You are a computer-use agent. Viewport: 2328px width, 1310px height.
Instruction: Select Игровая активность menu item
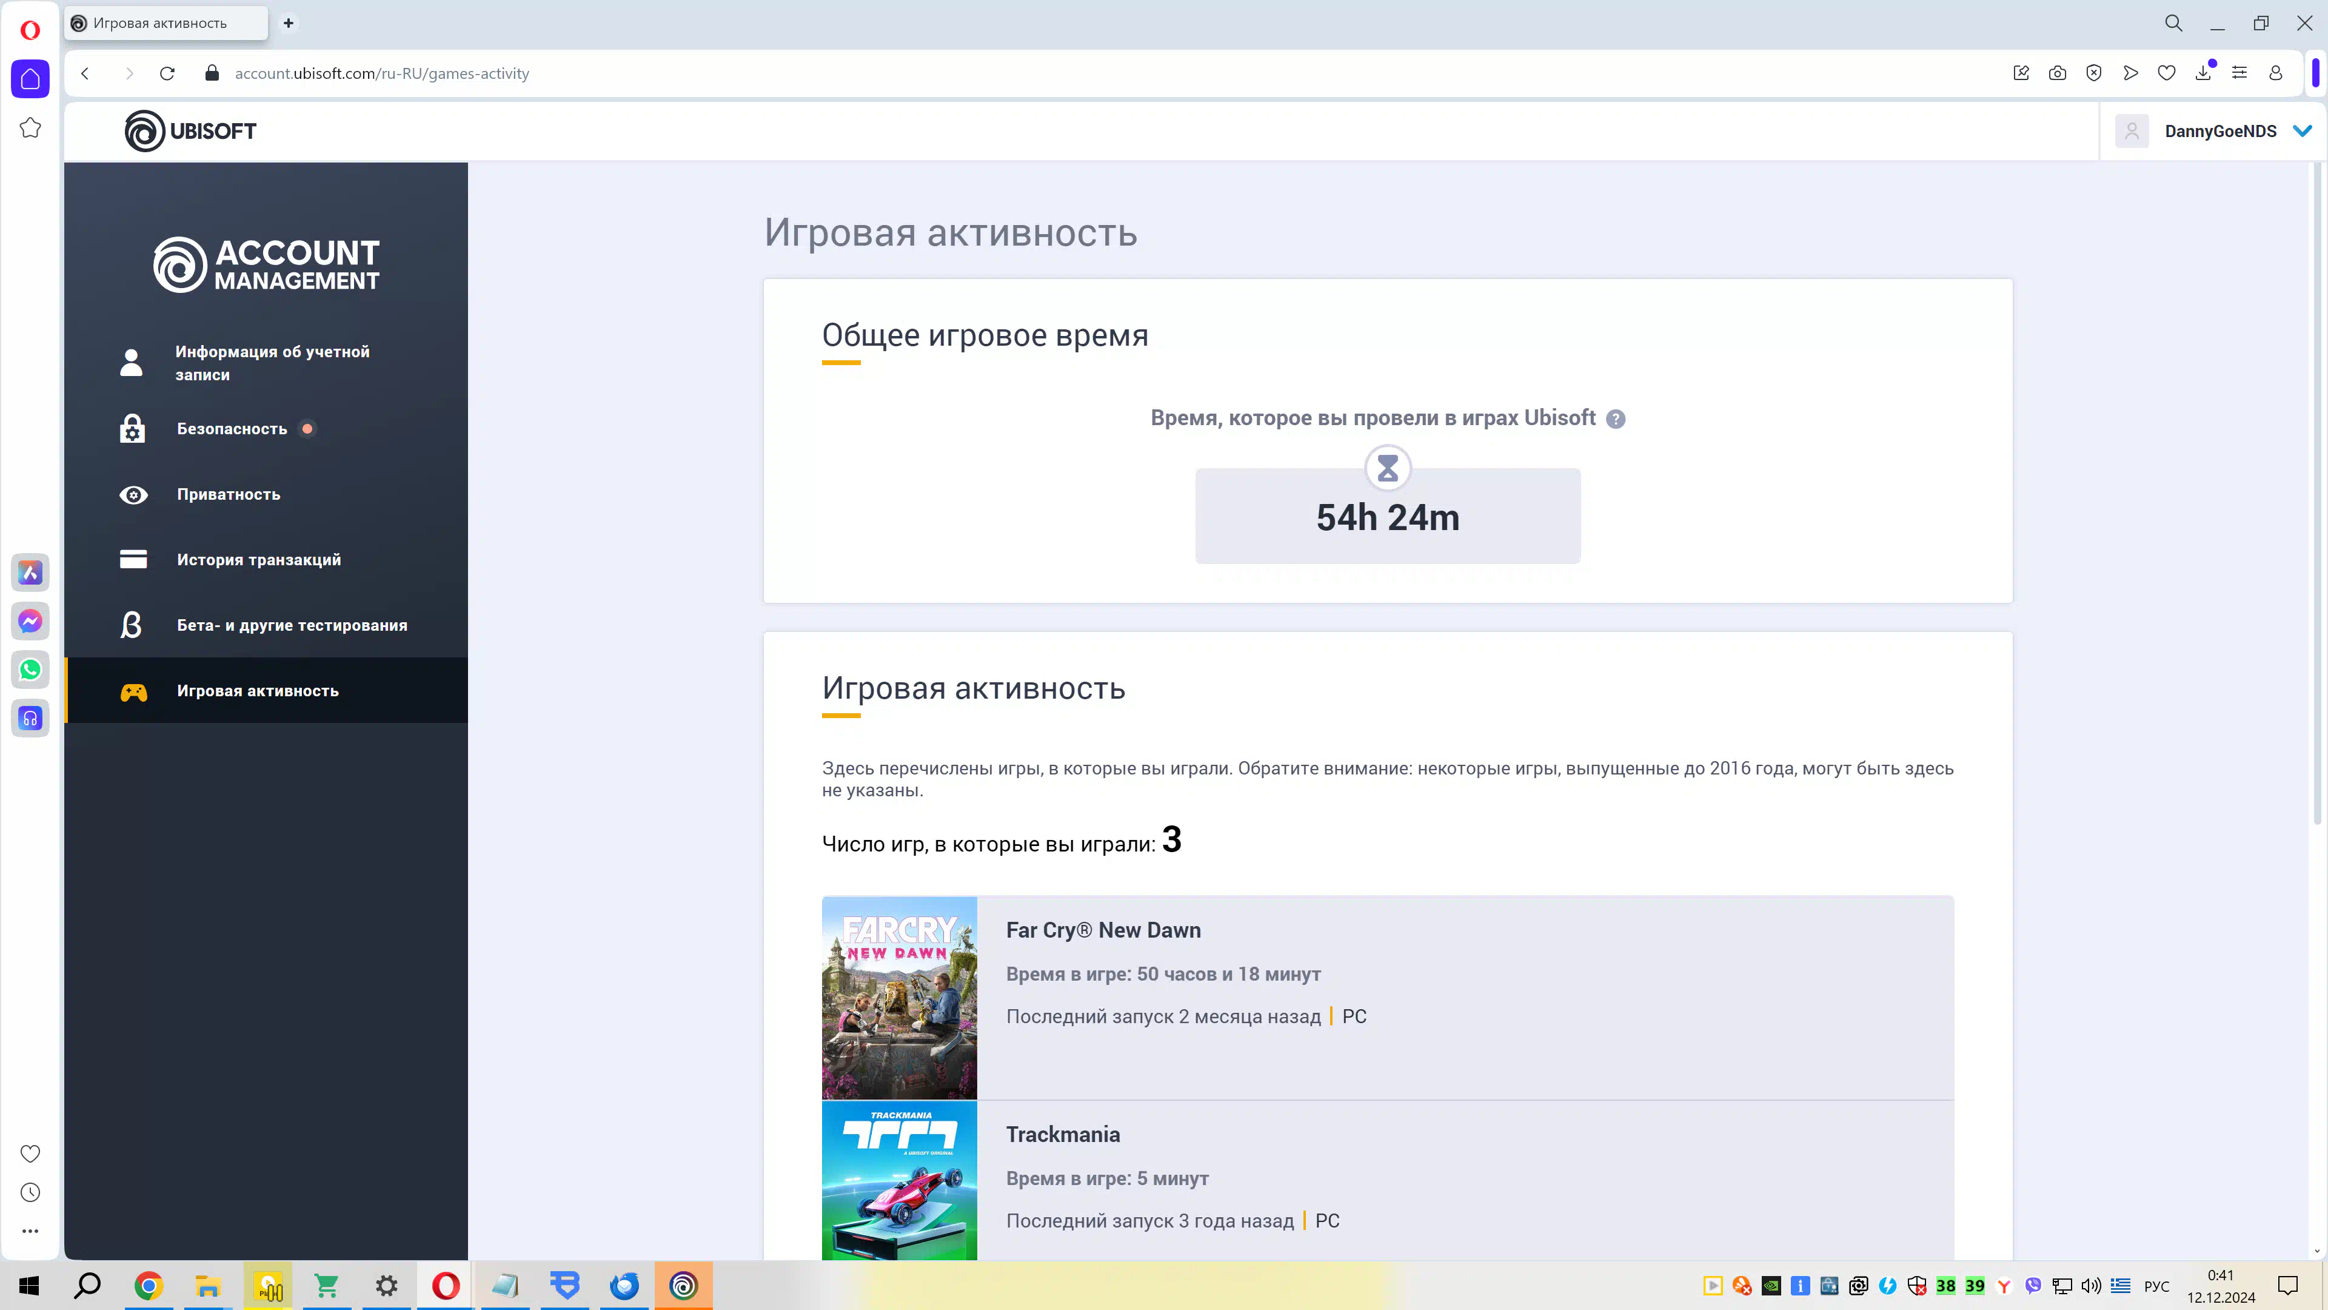point(267,691)
